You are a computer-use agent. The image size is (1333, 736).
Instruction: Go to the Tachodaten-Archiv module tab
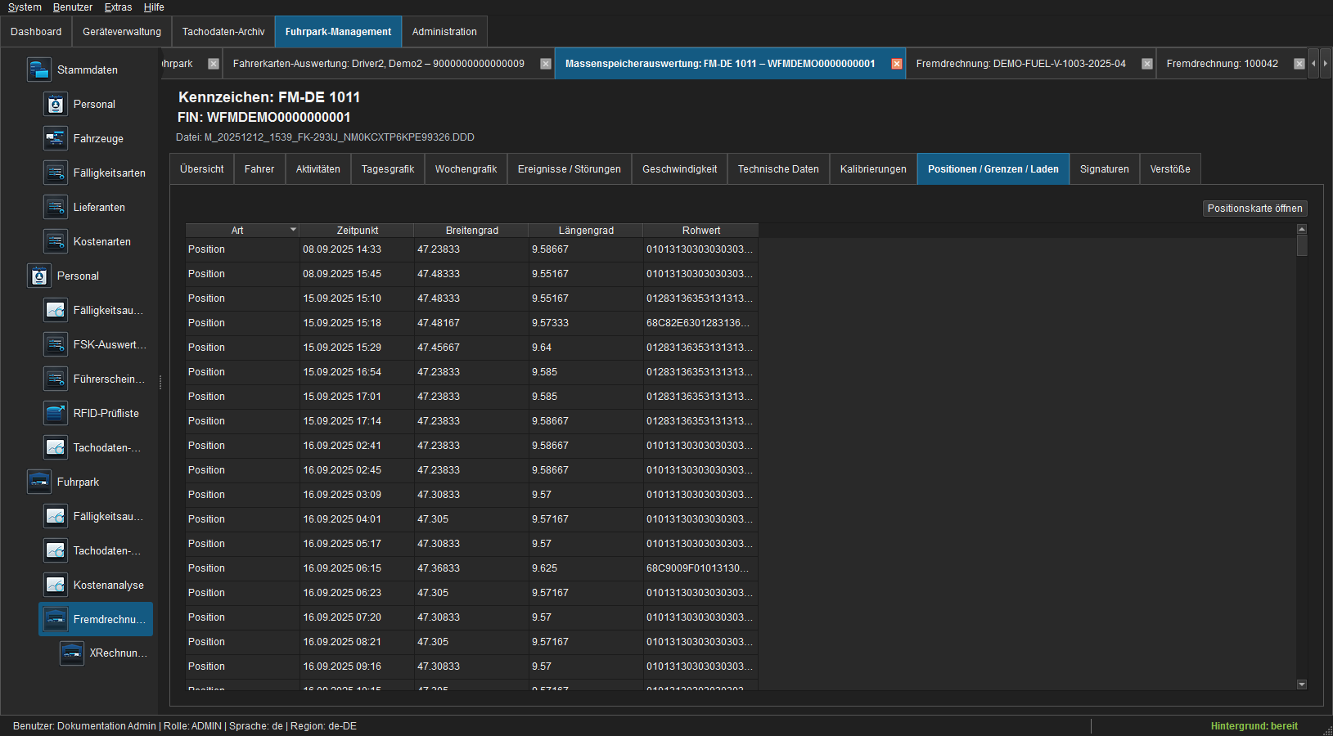(x=223, y=32)
